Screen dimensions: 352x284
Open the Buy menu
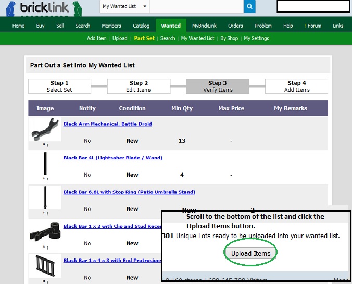[41, 26]
